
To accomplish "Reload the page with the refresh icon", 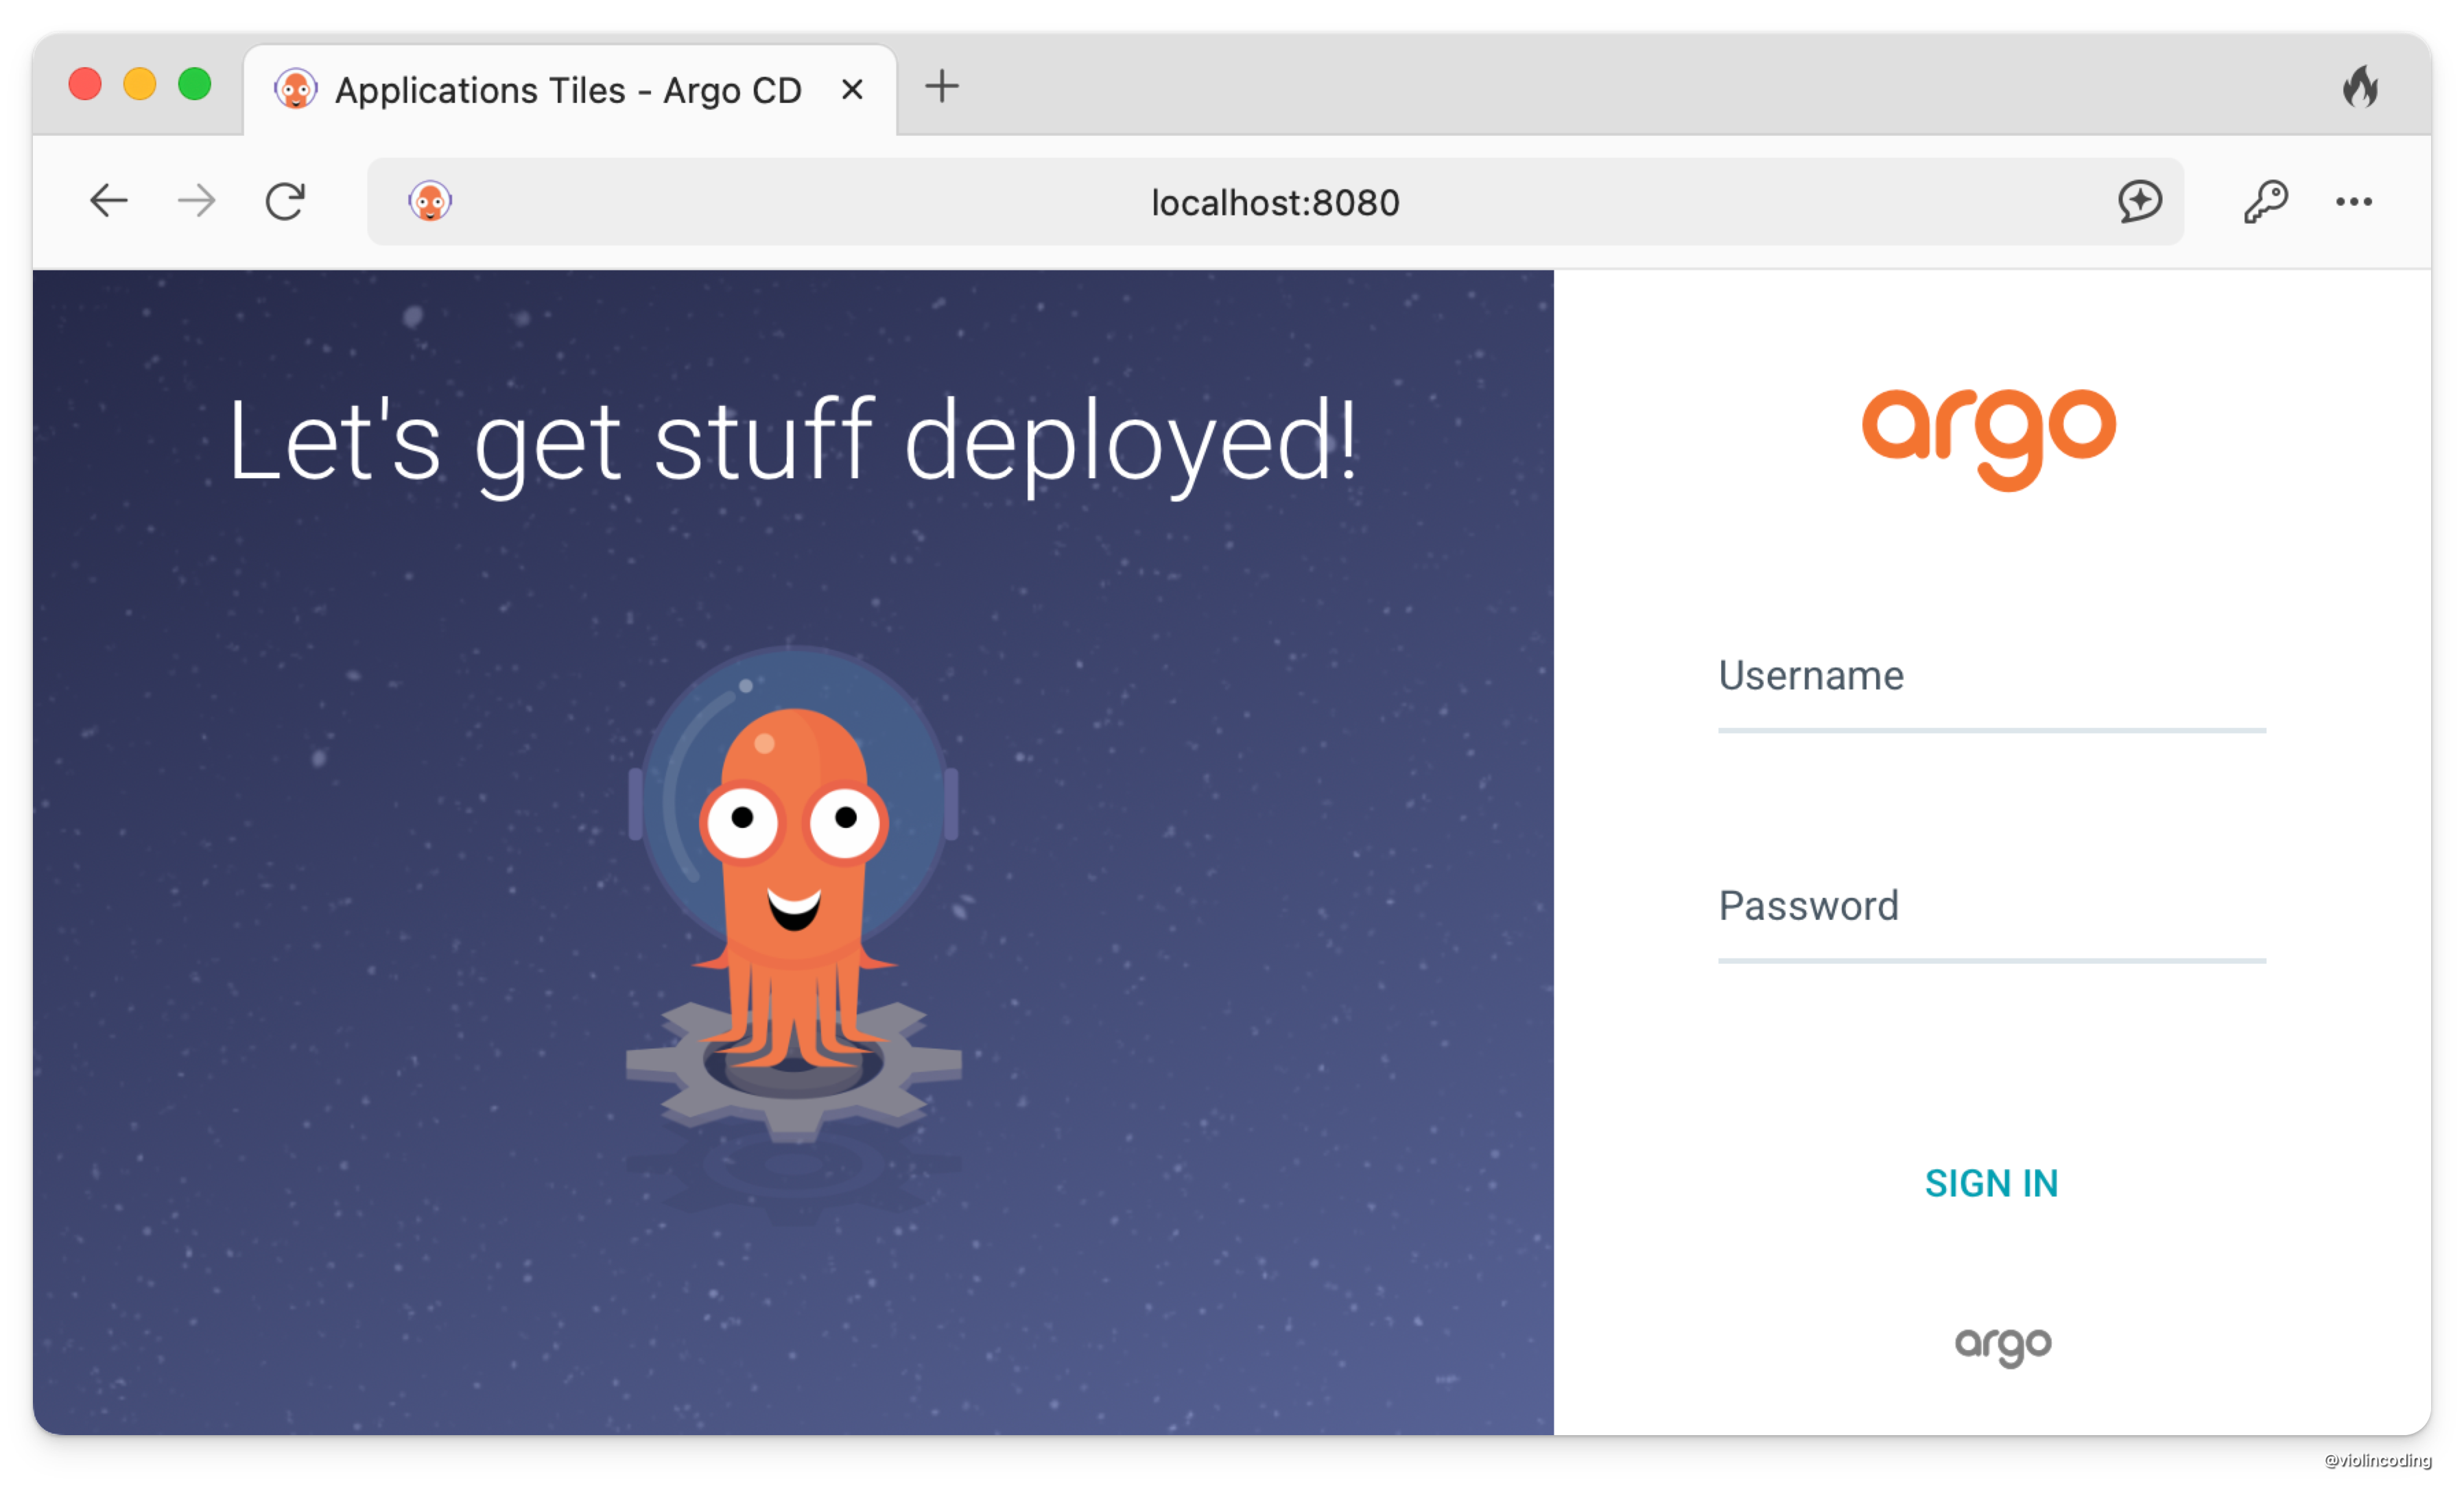I will [285, 201].
